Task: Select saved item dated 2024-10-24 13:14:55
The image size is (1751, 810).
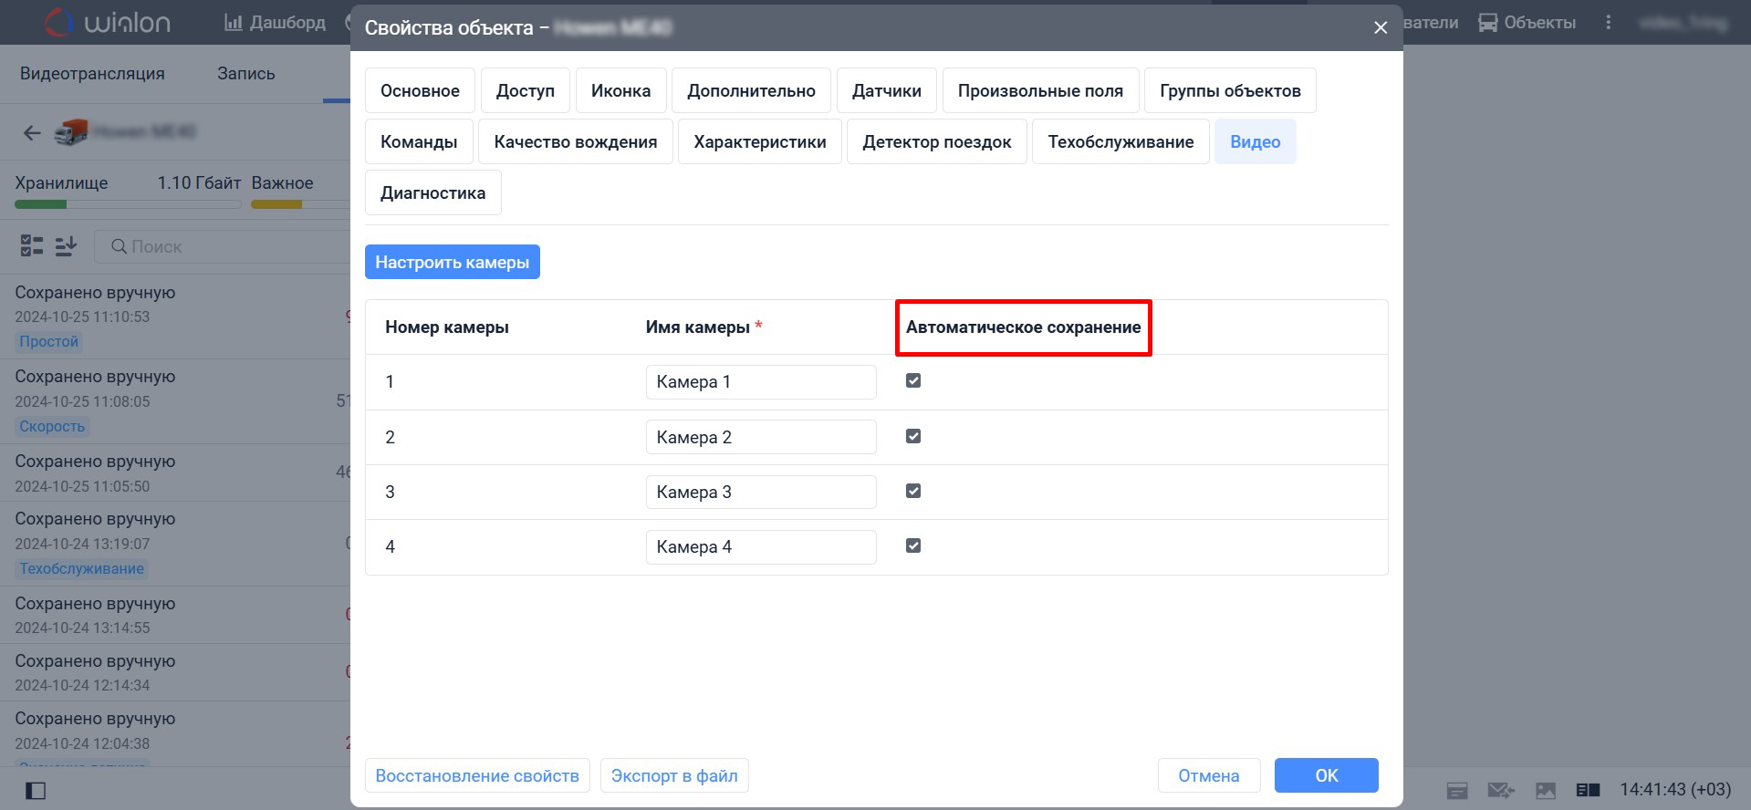Action: tap(175, 615)
